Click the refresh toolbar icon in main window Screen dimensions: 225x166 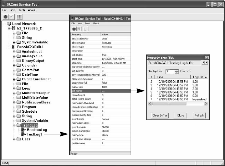pyautogui.click(x=11, y=17)
